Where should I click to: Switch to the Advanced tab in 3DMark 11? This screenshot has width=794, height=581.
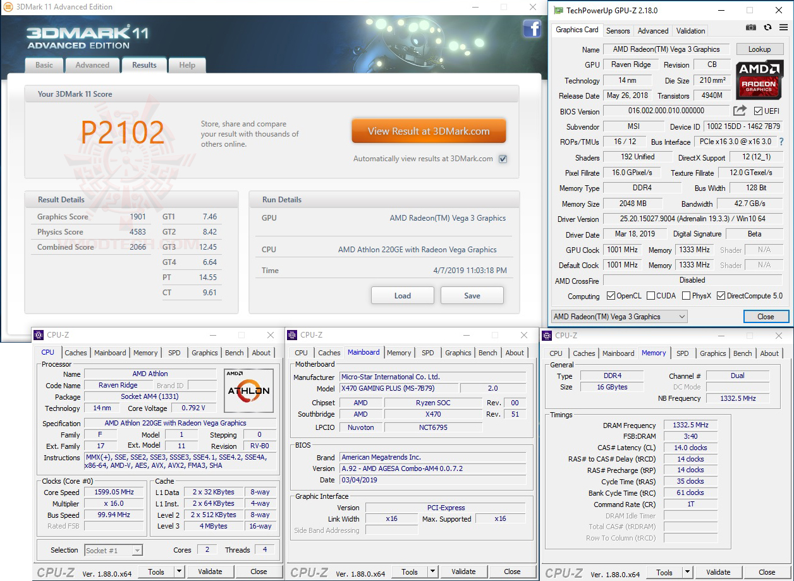point(92,65)
